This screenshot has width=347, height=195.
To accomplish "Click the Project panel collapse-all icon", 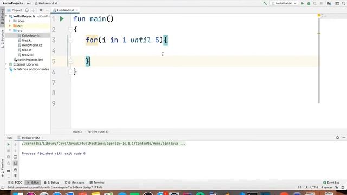I will (33, 10).
